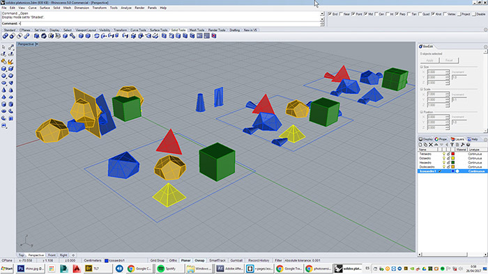Image resolution: width=488 pixels, height=274 pixels.
Task: Toggle the Cen osnap checkbox
Action: tap(376, 14)
